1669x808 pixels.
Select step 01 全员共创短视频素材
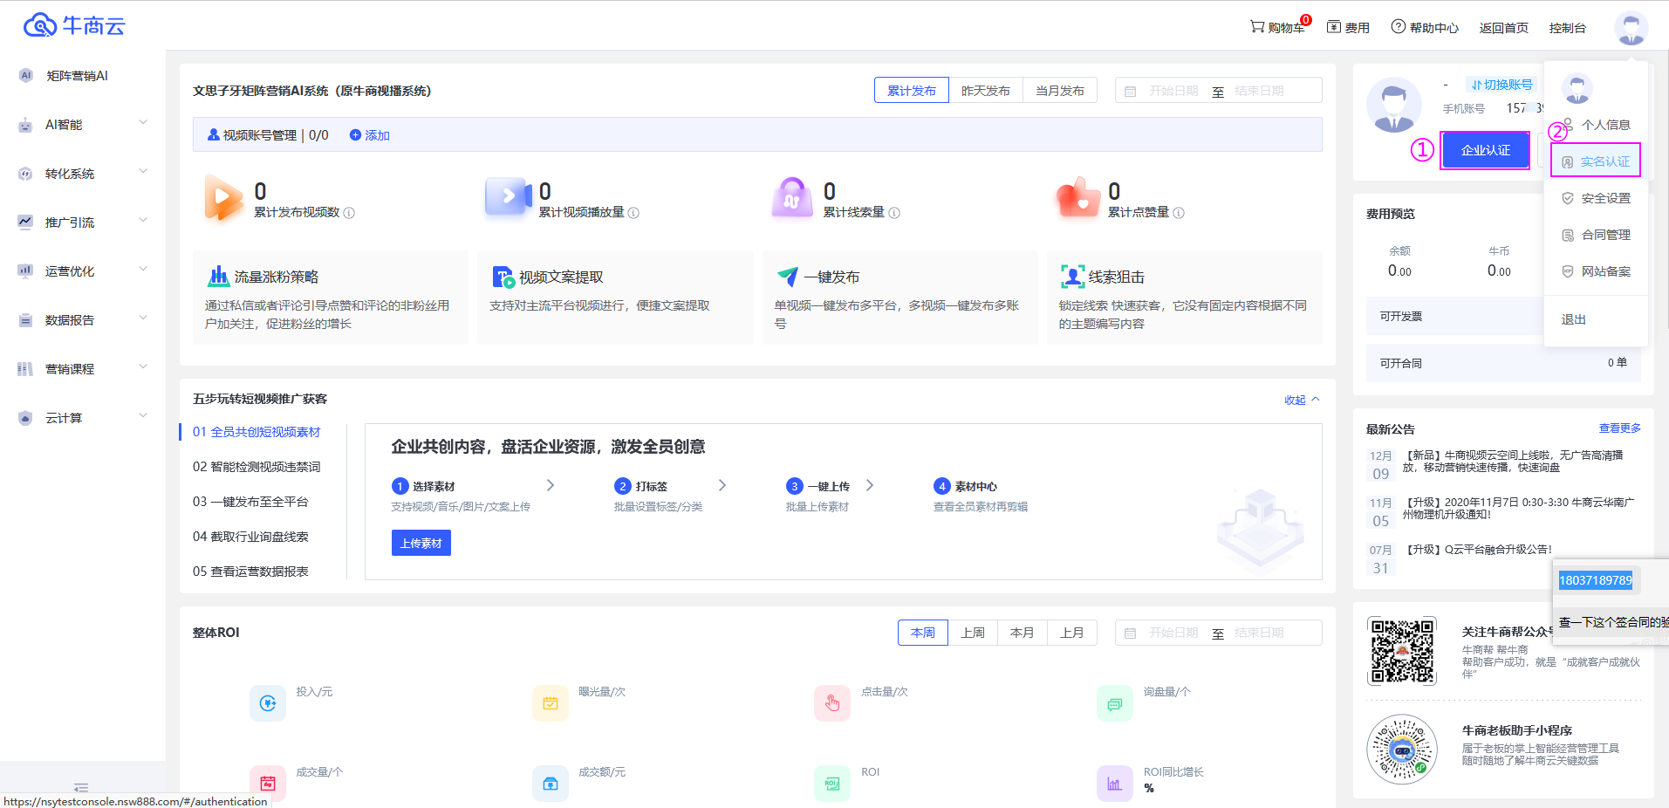[x=257, y=432]
